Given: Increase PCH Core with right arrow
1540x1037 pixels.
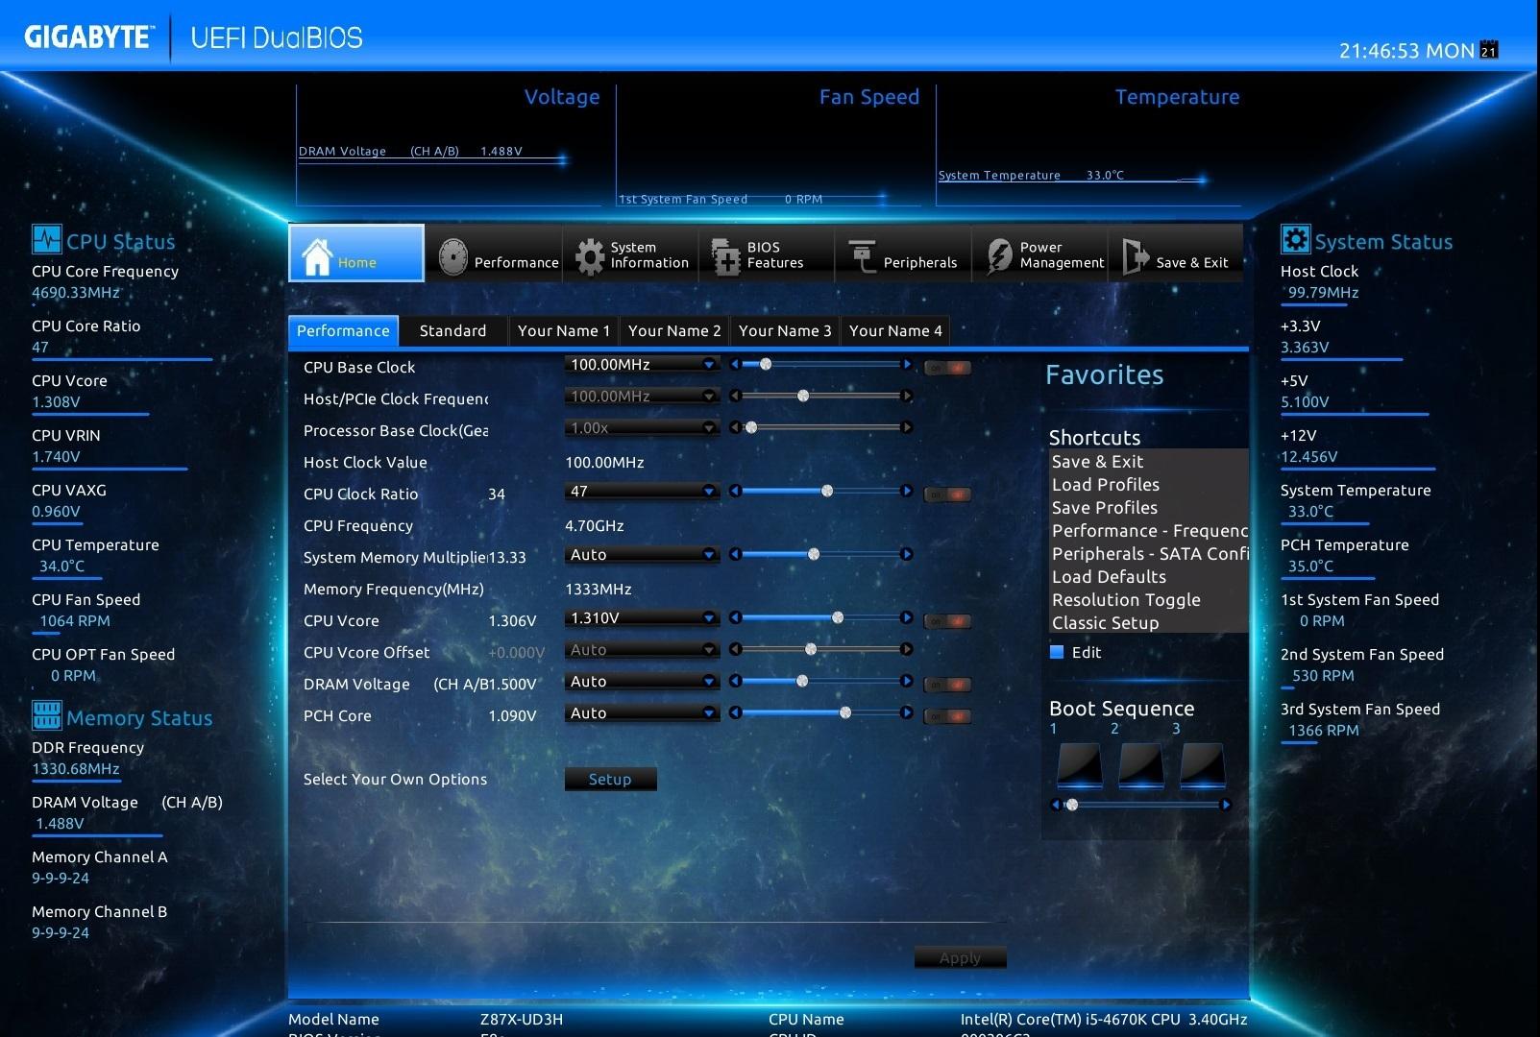Looking at the screenshot, I should pos(906,712).
